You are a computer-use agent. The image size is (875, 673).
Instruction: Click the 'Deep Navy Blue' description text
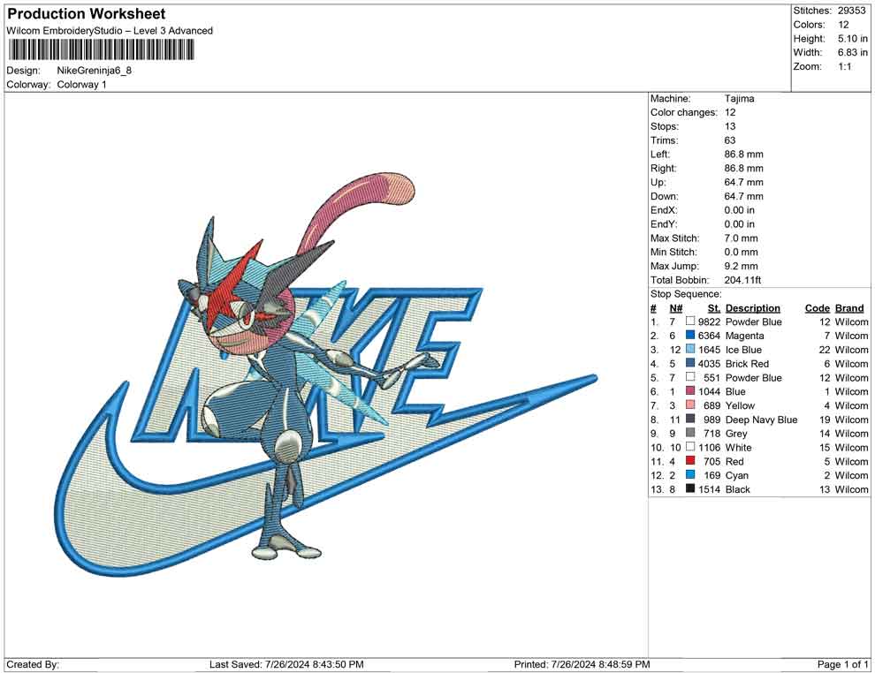pos(761,420)
